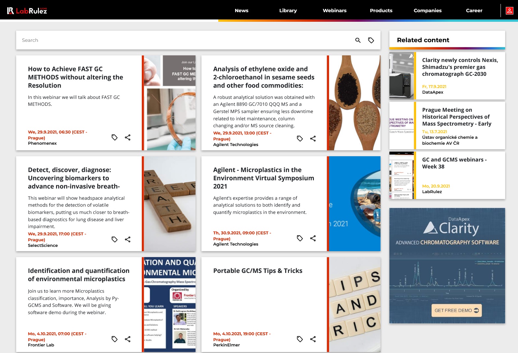
Task: Click tag icon on Frontier Lab microplastics card
Action: [114, 339]
